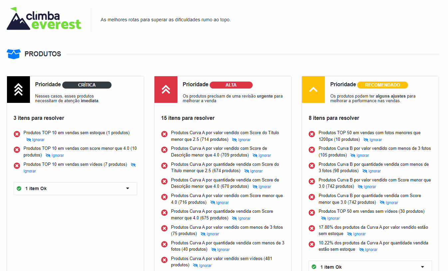Ignore Curva A valor vendido Descrição score (709 produtos)
Image resolution: width=448 pixels, height=271 pixels.
262,155
